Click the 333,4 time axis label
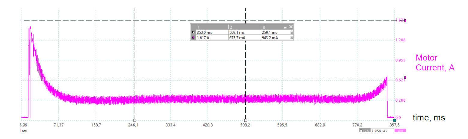 click(170, 125)
